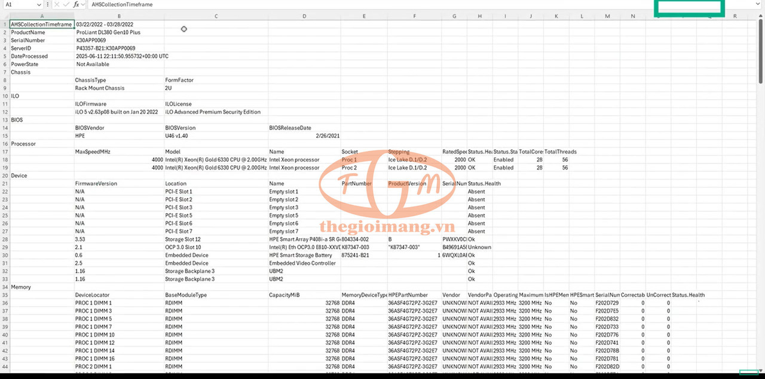765x379 pixels.
Task: Select section label Memory
Action: (x=42, y=287)
